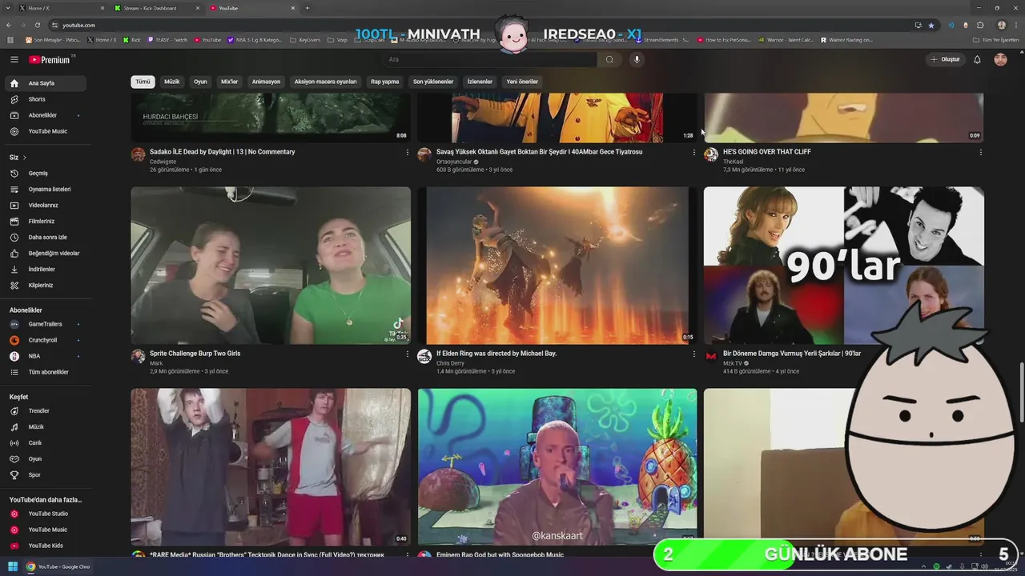Open GameTrailers subscription channel

coord(46,324)
